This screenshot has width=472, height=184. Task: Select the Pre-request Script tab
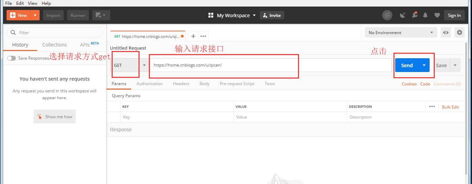point(237,84)
